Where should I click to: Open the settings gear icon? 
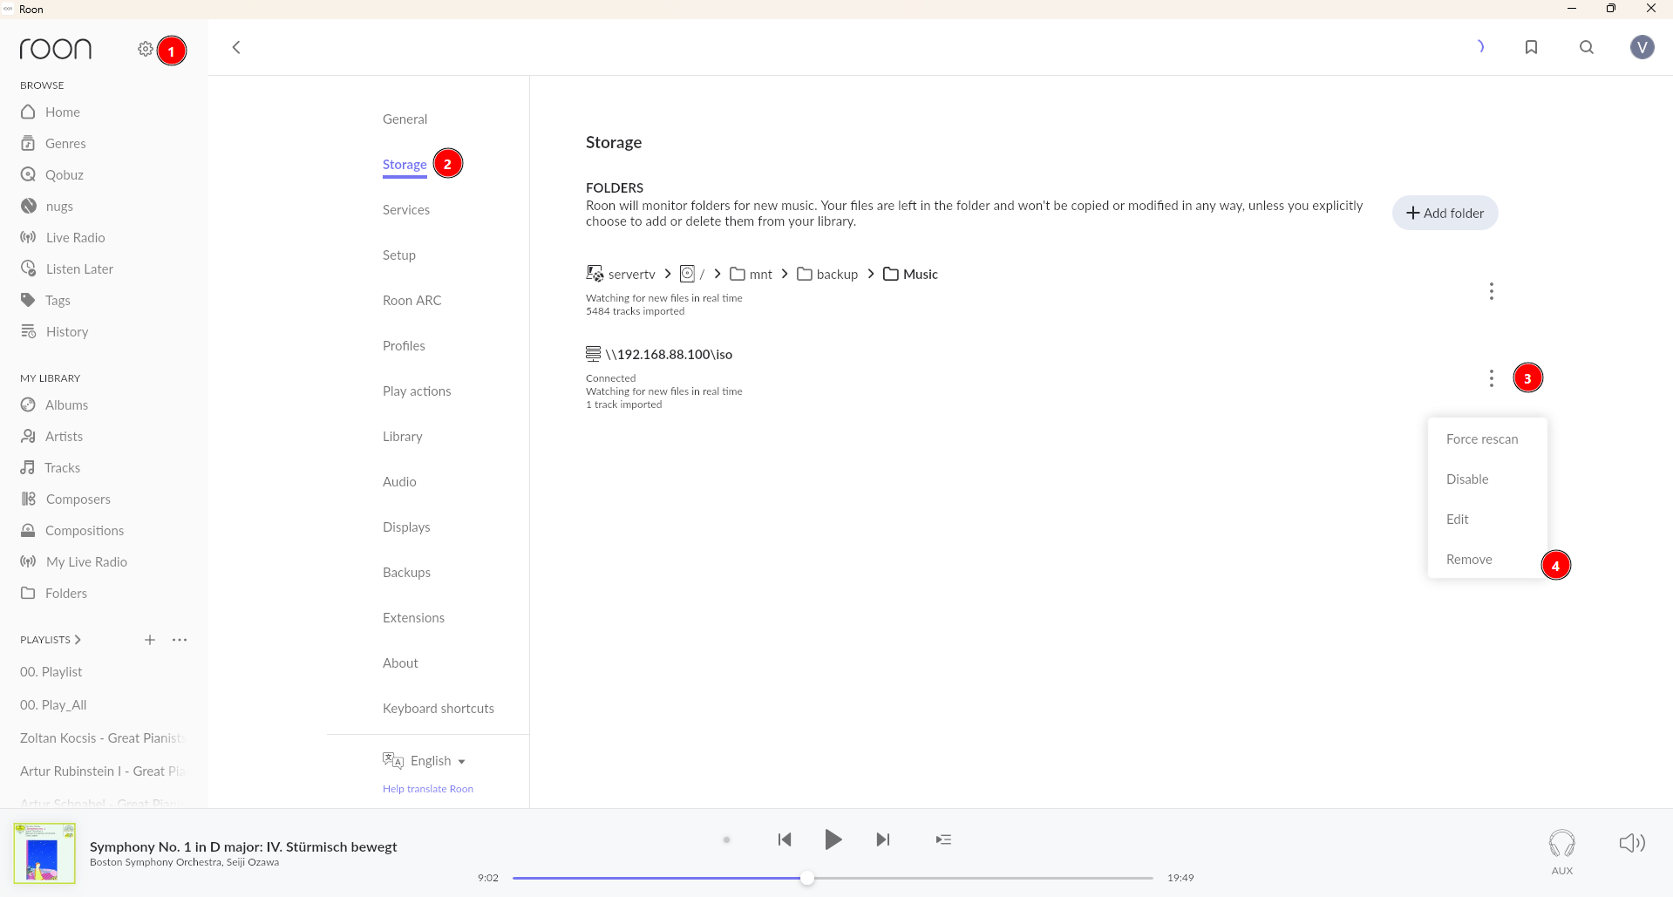tap(146, 49)
